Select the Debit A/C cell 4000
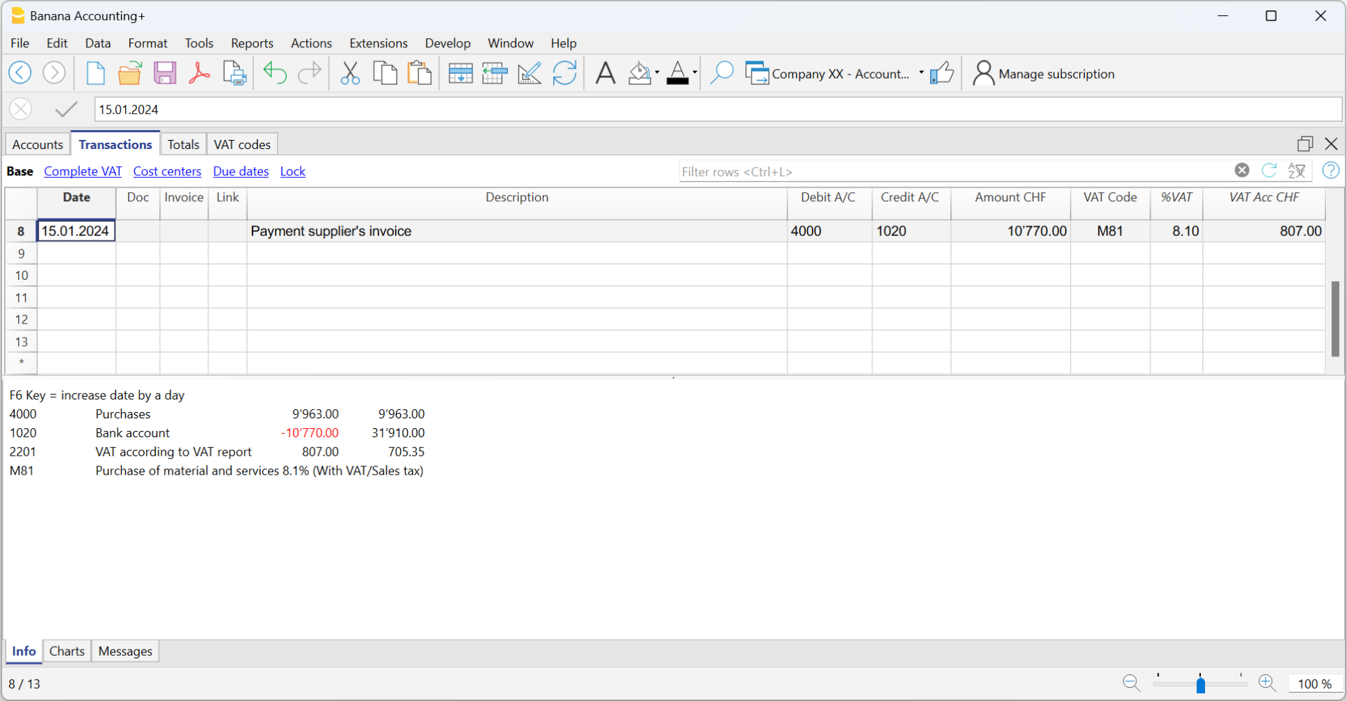Image resolution: width=1347 pixels, height=701 pixels. pos(829,231)
